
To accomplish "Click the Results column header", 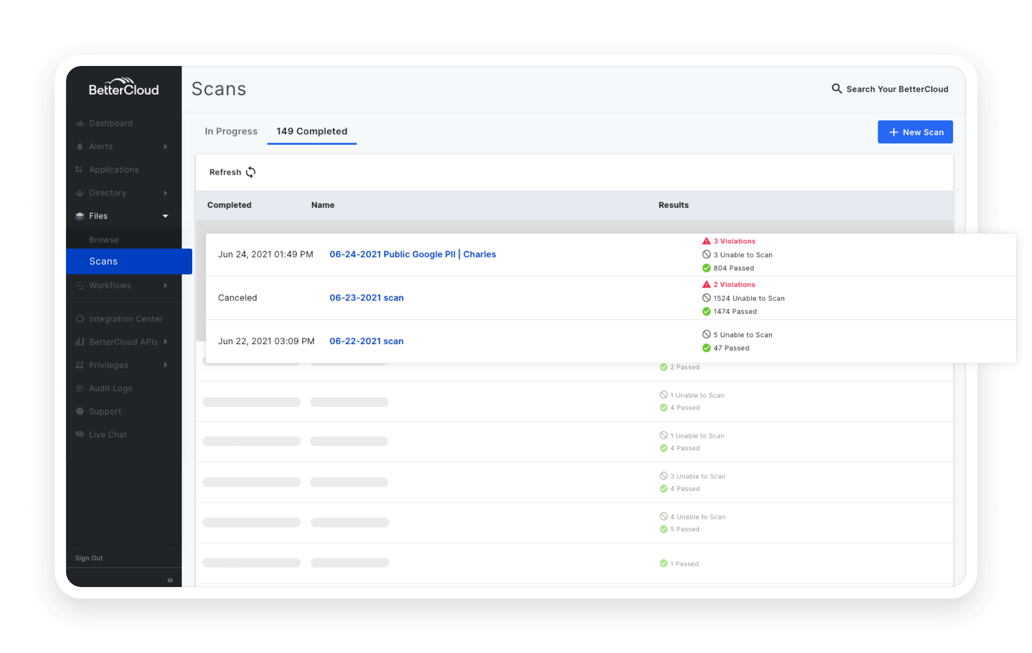I will click(673, 205).
